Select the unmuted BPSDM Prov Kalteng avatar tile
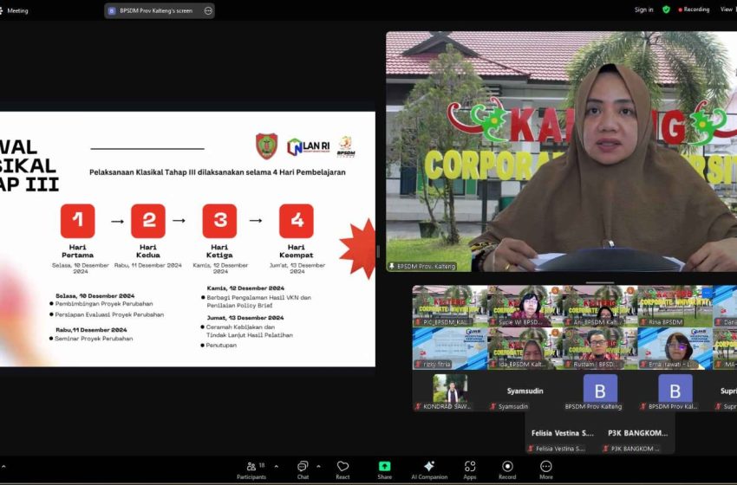 [600, 391]
